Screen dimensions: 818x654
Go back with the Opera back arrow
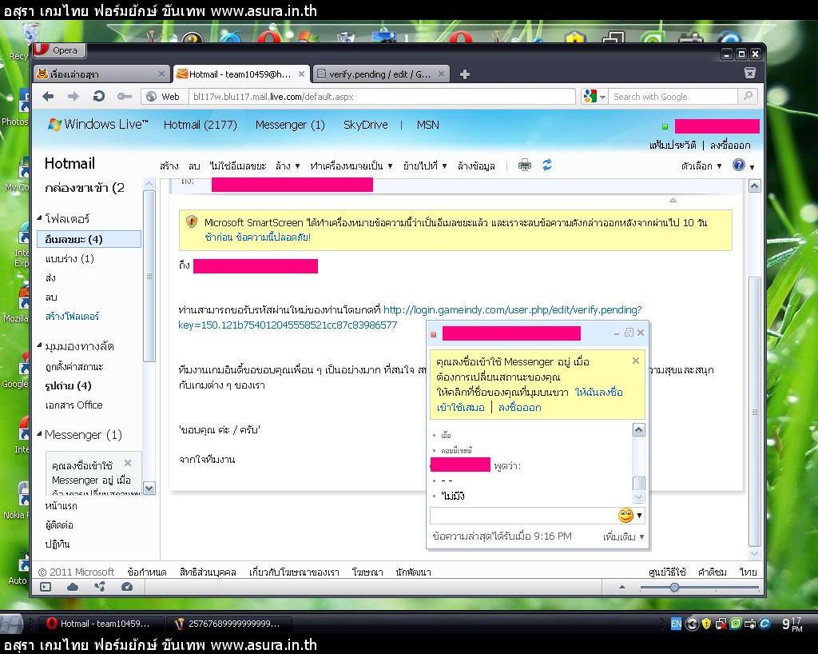coord(48,97)
